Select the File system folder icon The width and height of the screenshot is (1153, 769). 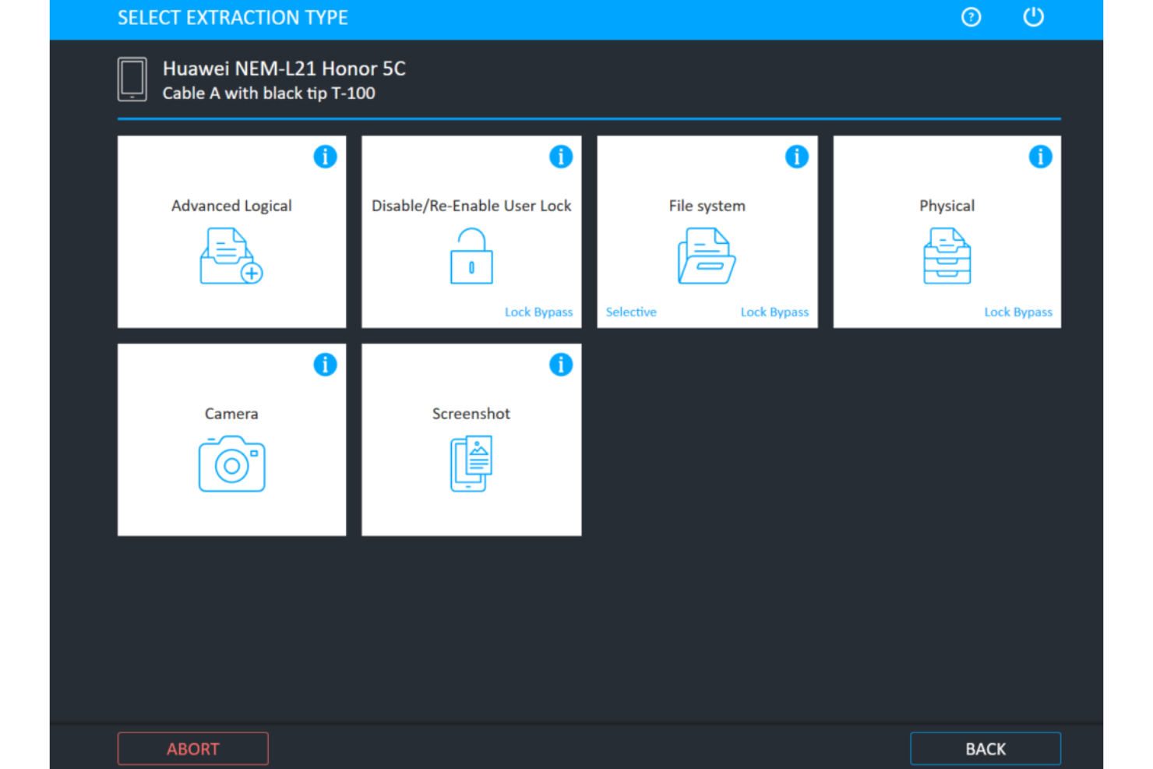tap(707, 256)
